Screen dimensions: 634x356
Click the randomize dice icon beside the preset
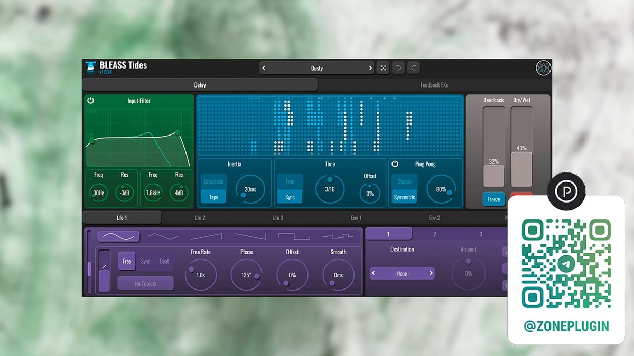[x=383, y=68]
